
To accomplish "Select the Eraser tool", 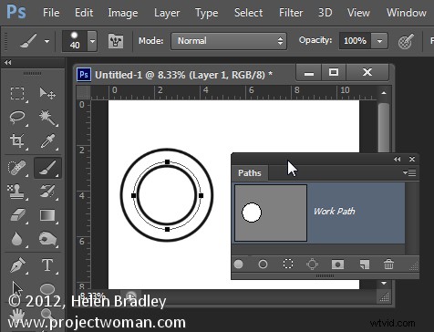I will click(x=18, y=215).
